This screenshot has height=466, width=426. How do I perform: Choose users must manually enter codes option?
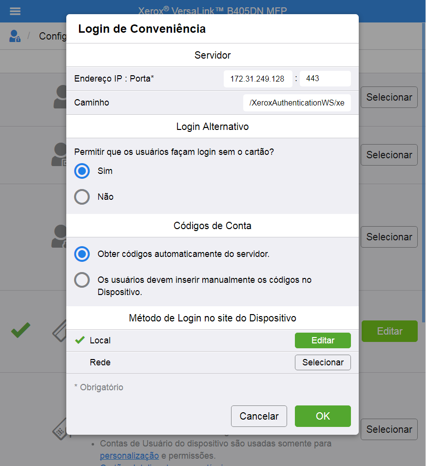coord(82,280)
